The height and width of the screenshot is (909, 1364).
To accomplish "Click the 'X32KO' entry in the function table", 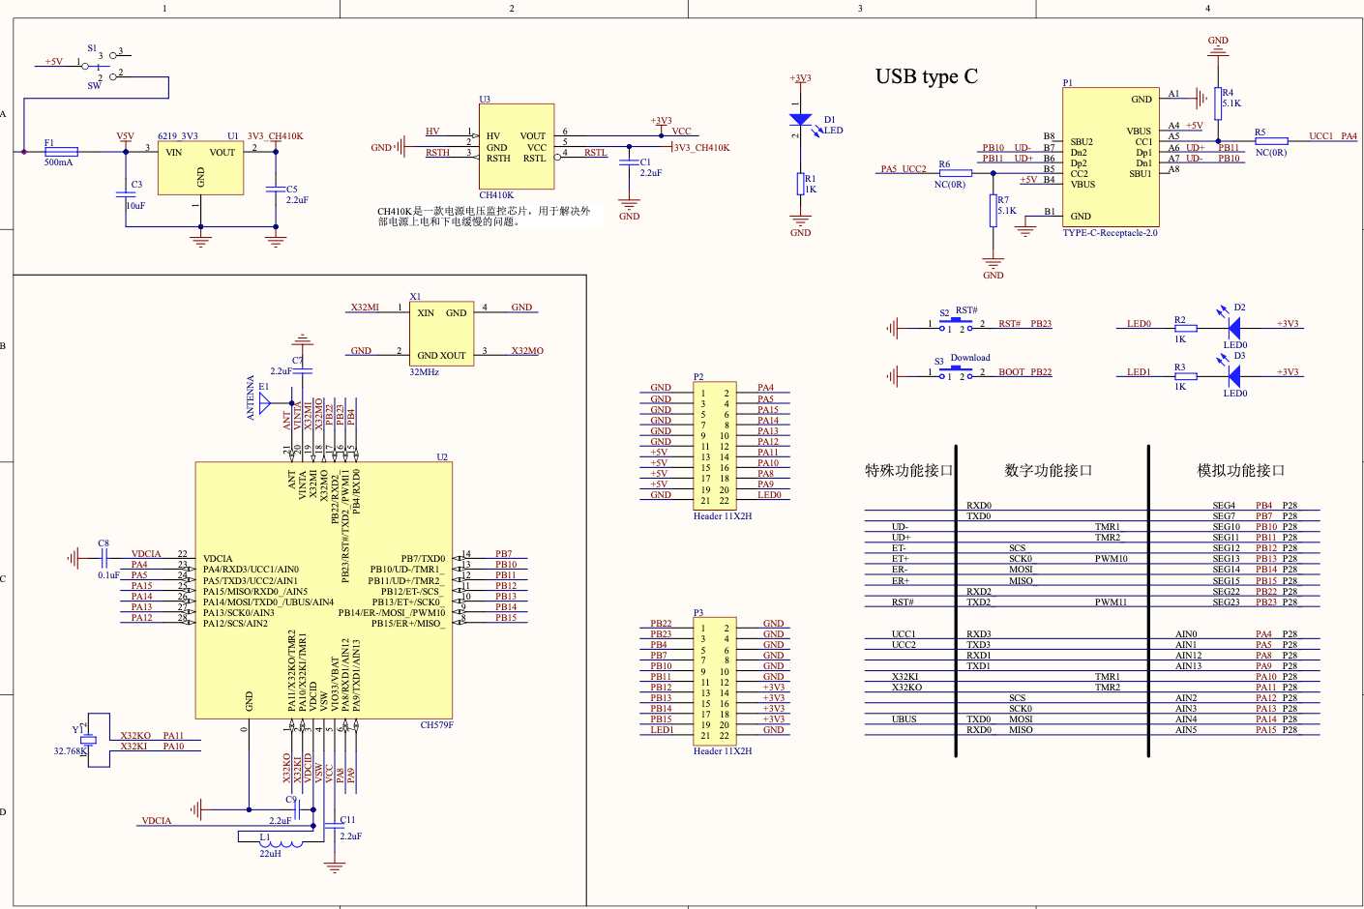I will [x=906, y=688].
